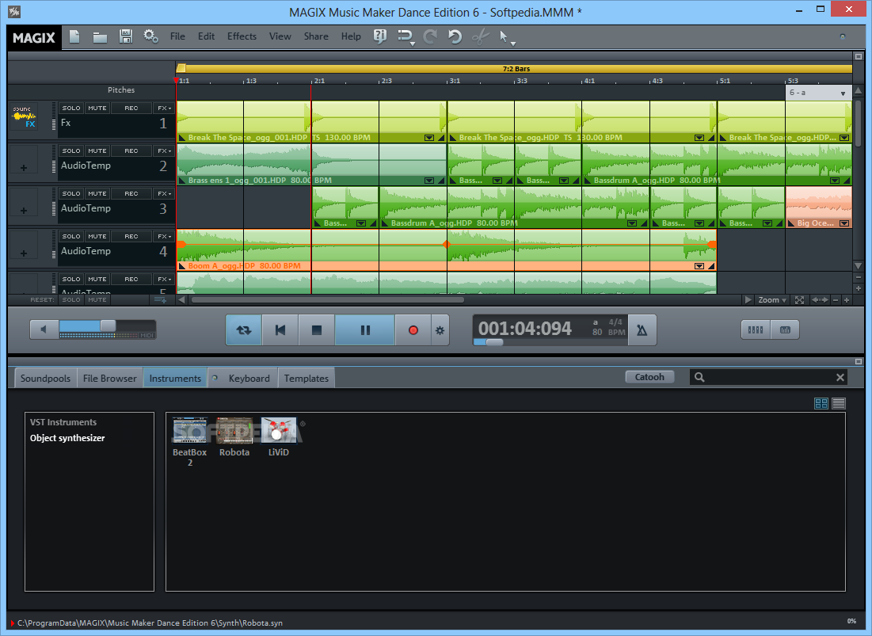Image resolution: width=872 pixels, height=636 pixels.
Task: Select the scissors cut tool in toolbar
Action: pyautogui.click(x=480, y=36)
